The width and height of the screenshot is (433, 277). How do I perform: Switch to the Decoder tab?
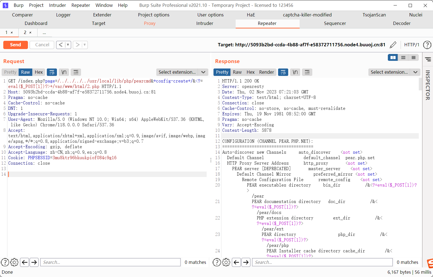(402, 23)
